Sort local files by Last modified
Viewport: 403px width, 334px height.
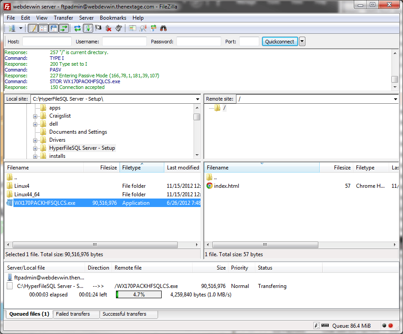[183, 168]
